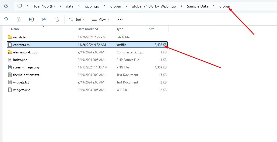Select the elementor-kit.zip file
Viewport: 277px width, 142px height.
(x=25, y=52)
